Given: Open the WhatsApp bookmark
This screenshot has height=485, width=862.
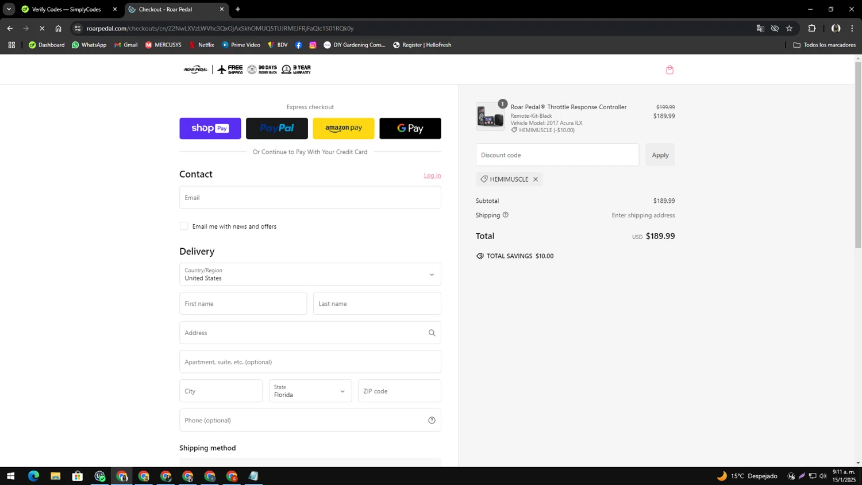Looking at the screenshot, I should pos(89,45).
